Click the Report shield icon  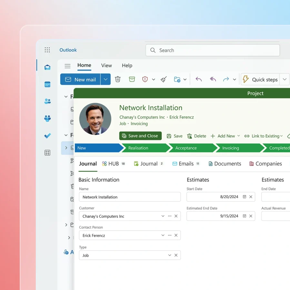(x=145, y=79)
